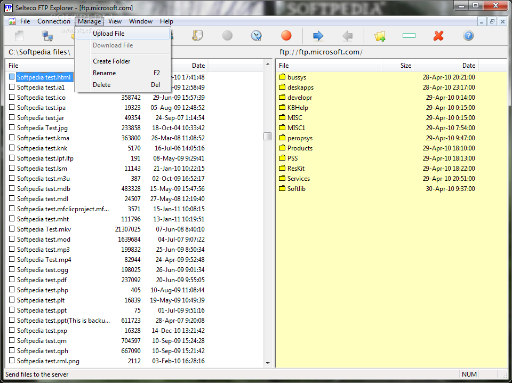512x383 pixels.
Task: Sort remote list by Size column header
Action: coord(398,65)
